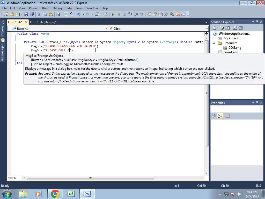Screen dimensions: 265x199
Task: Click the Save All toolbar icon
Action: coord(32,15)
